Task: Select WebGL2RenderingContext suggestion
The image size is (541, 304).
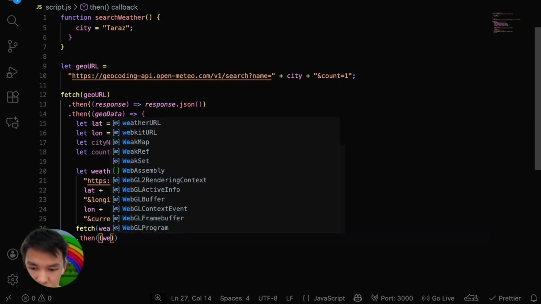Action: [x=225, y=180]
